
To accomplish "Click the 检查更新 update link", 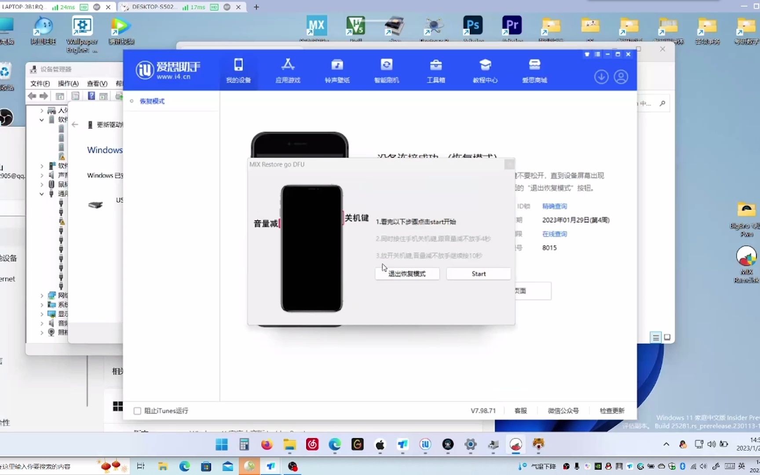I will point(612,410).
